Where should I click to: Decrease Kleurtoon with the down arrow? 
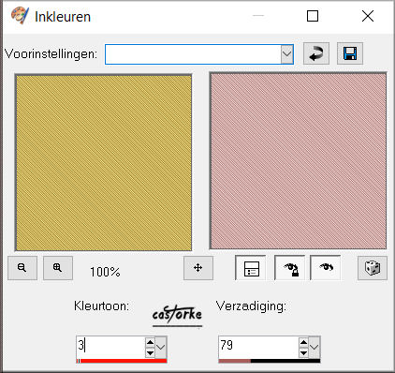[150, 353]
